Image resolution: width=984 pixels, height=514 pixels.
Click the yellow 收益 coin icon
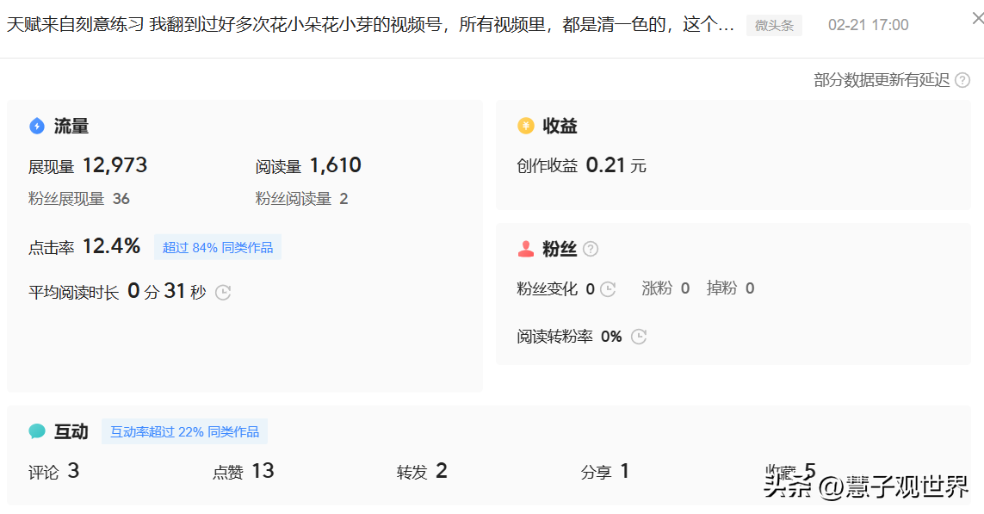(x=526, y=127)
